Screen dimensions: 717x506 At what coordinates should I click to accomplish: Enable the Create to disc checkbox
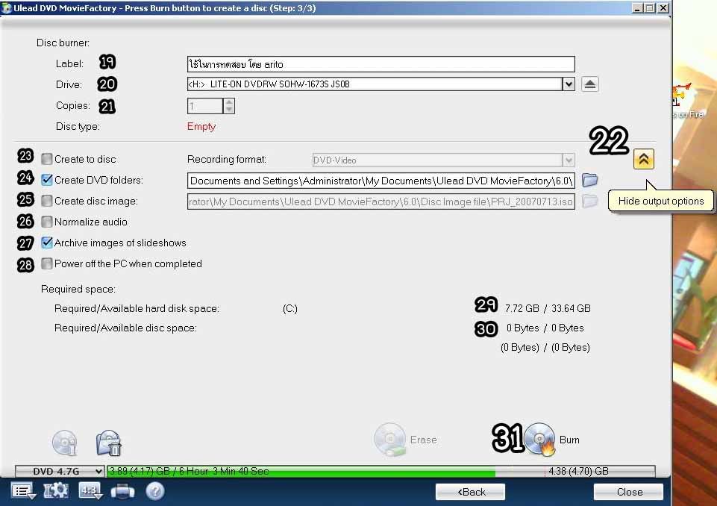click(48, 159)
